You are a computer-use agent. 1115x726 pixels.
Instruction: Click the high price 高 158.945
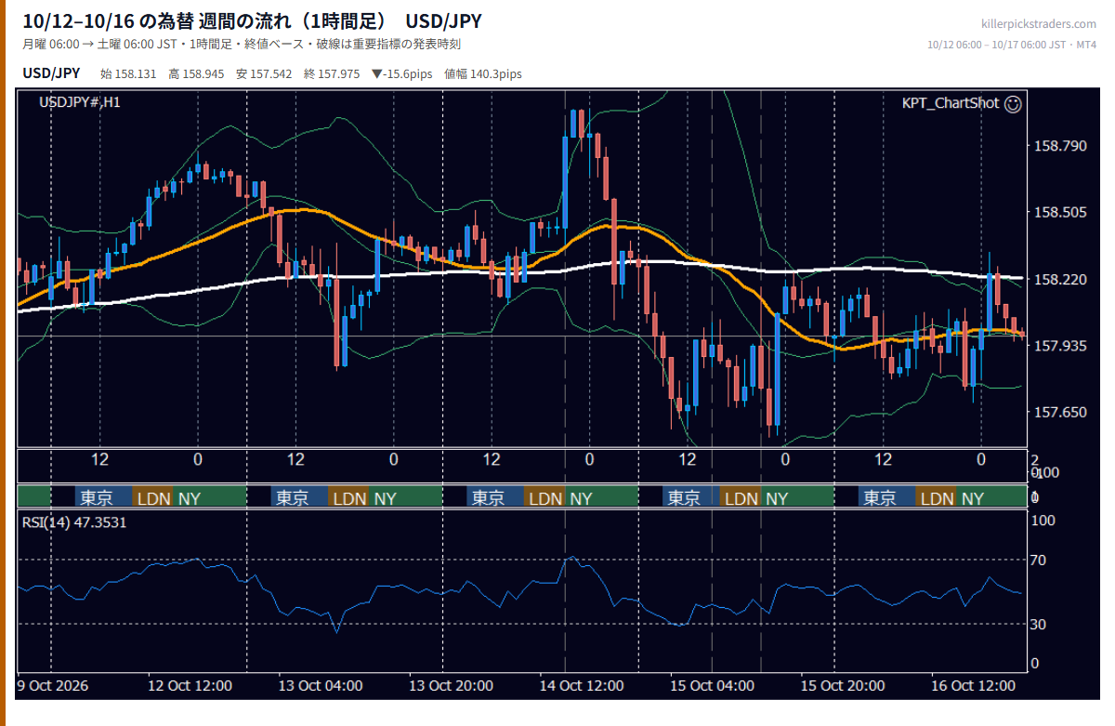point(197,74)
